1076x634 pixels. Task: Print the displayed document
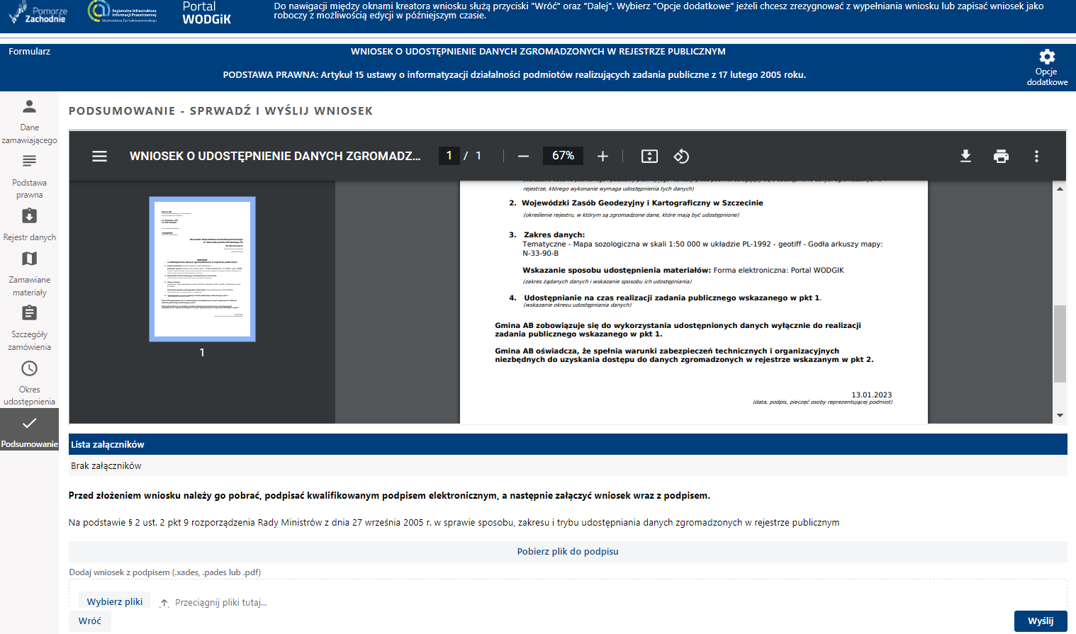point(1001,156)
